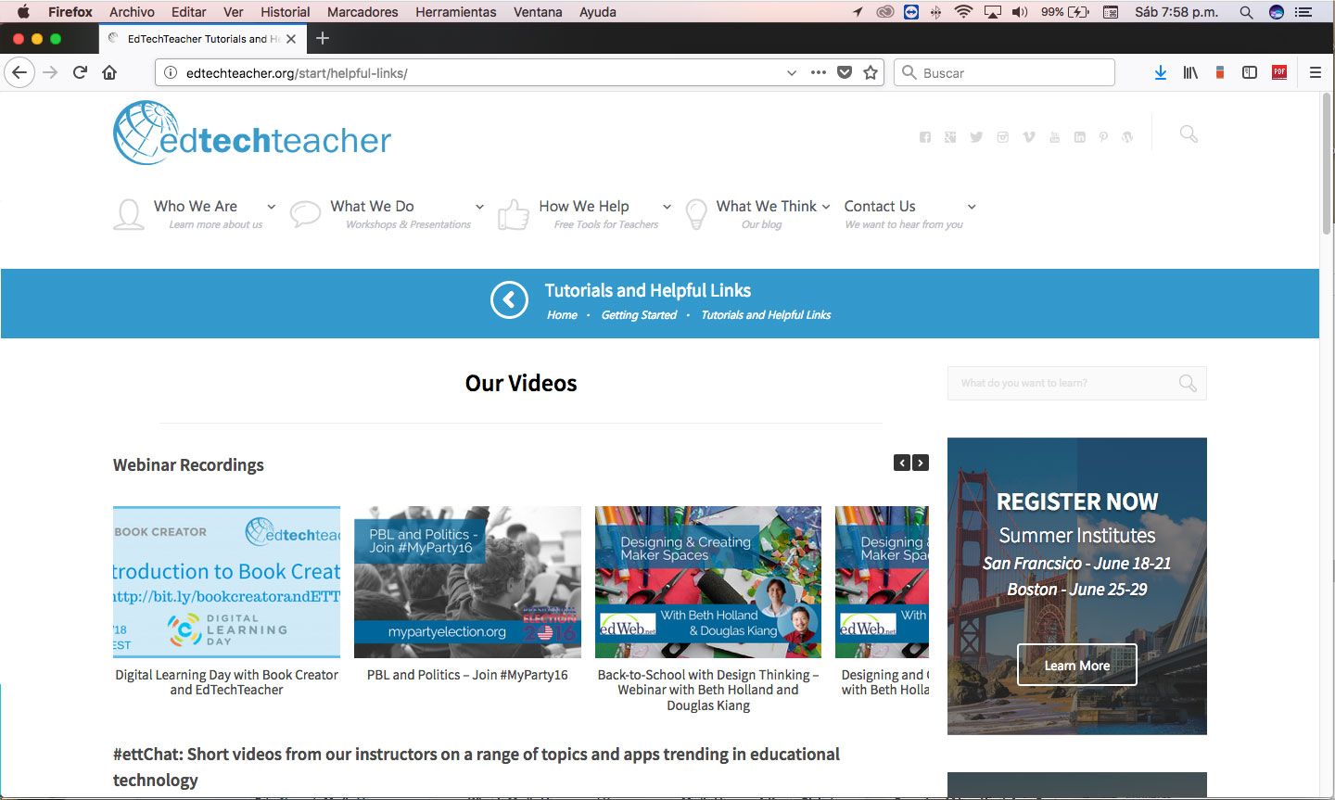The height and width of the screenshot is (800, 1335).
Task: Open EdTechTeacher Twitter icon
Action: [x=976, y=137]
